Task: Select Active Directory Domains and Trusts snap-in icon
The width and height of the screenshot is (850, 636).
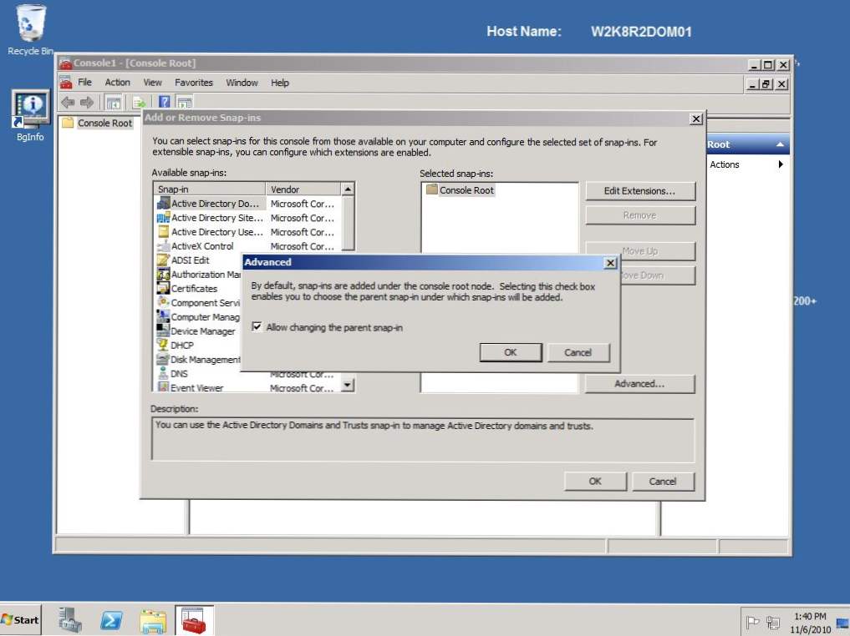Action: (163, 204)
